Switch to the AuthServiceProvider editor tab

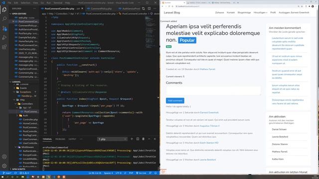[130, 9]
